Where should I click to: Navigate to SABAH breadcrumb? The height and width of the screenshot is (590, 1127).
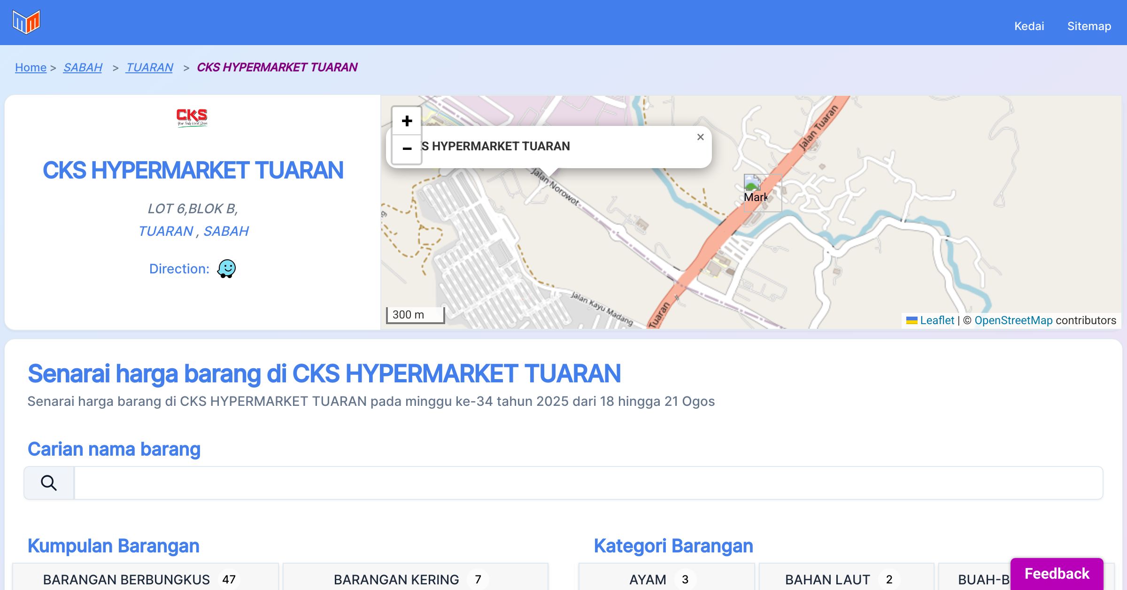coord(83,67)
